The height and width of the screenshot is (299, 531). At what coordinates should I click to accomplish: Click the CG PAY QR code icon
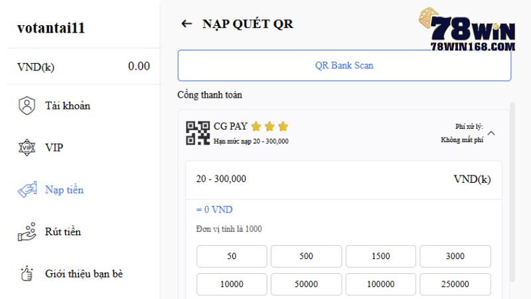[x=198, y=134]
